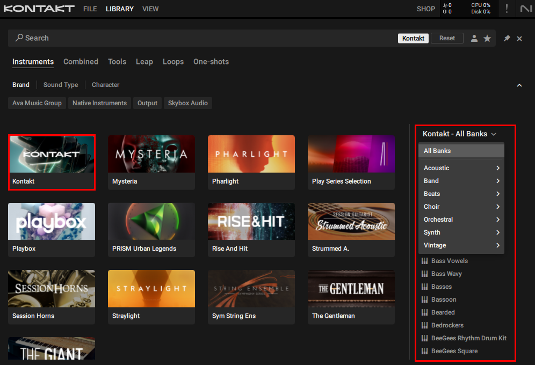This screenshot has width=535, height=365.
Task: Open the VIEW menu
Action: pyautogui.click(x=150, y=9)
